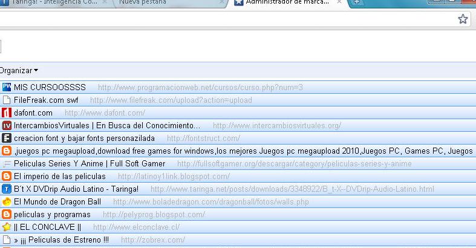The width and height of the screenshot is (476, 248).
Task: Click the http://www.elconclave.cl/ URL
Action: point(136,227)
